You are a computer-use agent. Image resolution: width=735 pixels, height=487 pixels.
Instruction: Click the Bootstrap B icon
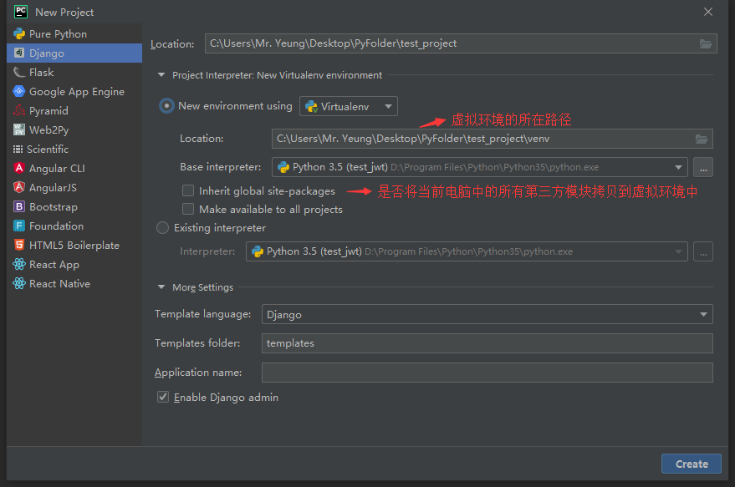pyautogui.click(x=19, y=206)
